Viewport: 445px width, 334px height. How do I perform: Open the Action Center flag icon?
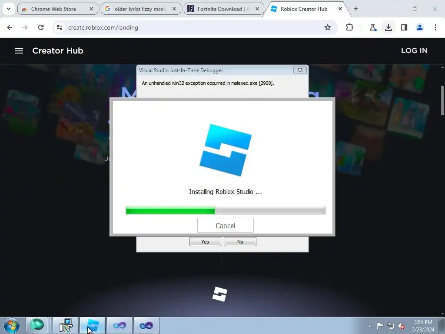(x=380, y=326)
